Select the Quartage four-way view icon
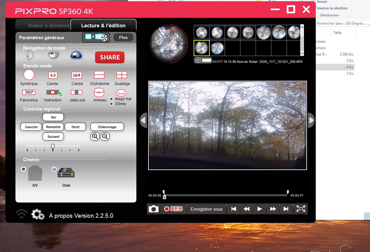Viewport: 370px width, 252px height. (122, 75)
